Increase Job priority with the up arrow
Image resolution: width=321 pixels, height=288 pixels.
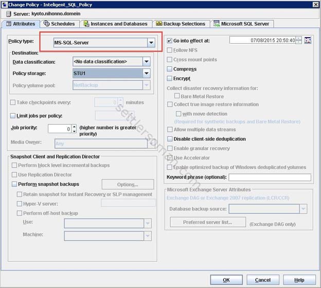tap(74, 126)
